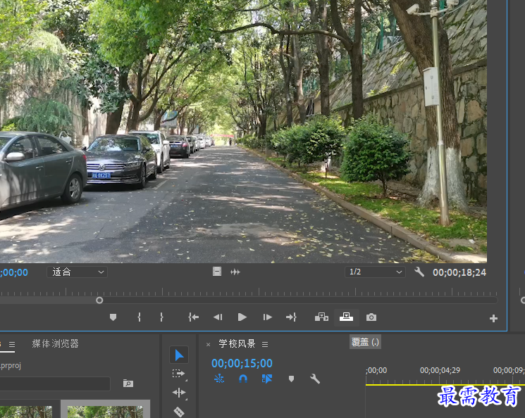Close the 学校风景 sequence tab
The image size is (525, 418).
pos(209,344)
